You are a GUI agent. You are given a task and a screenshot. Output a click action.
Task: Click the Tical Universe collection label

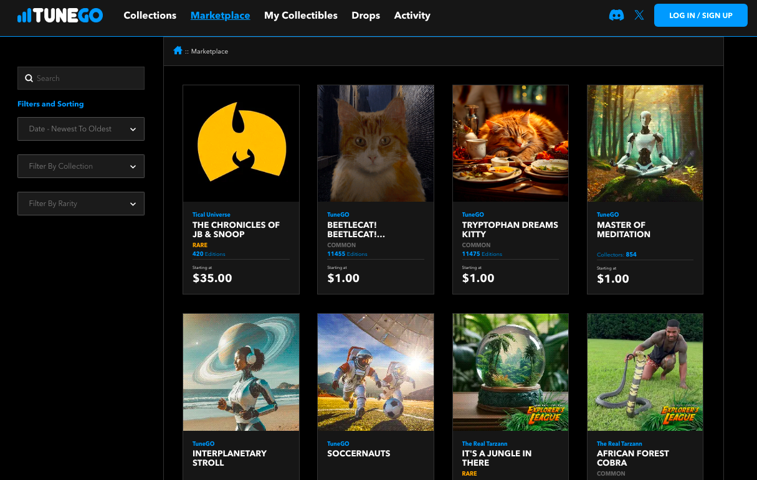(x=211, y=215)
